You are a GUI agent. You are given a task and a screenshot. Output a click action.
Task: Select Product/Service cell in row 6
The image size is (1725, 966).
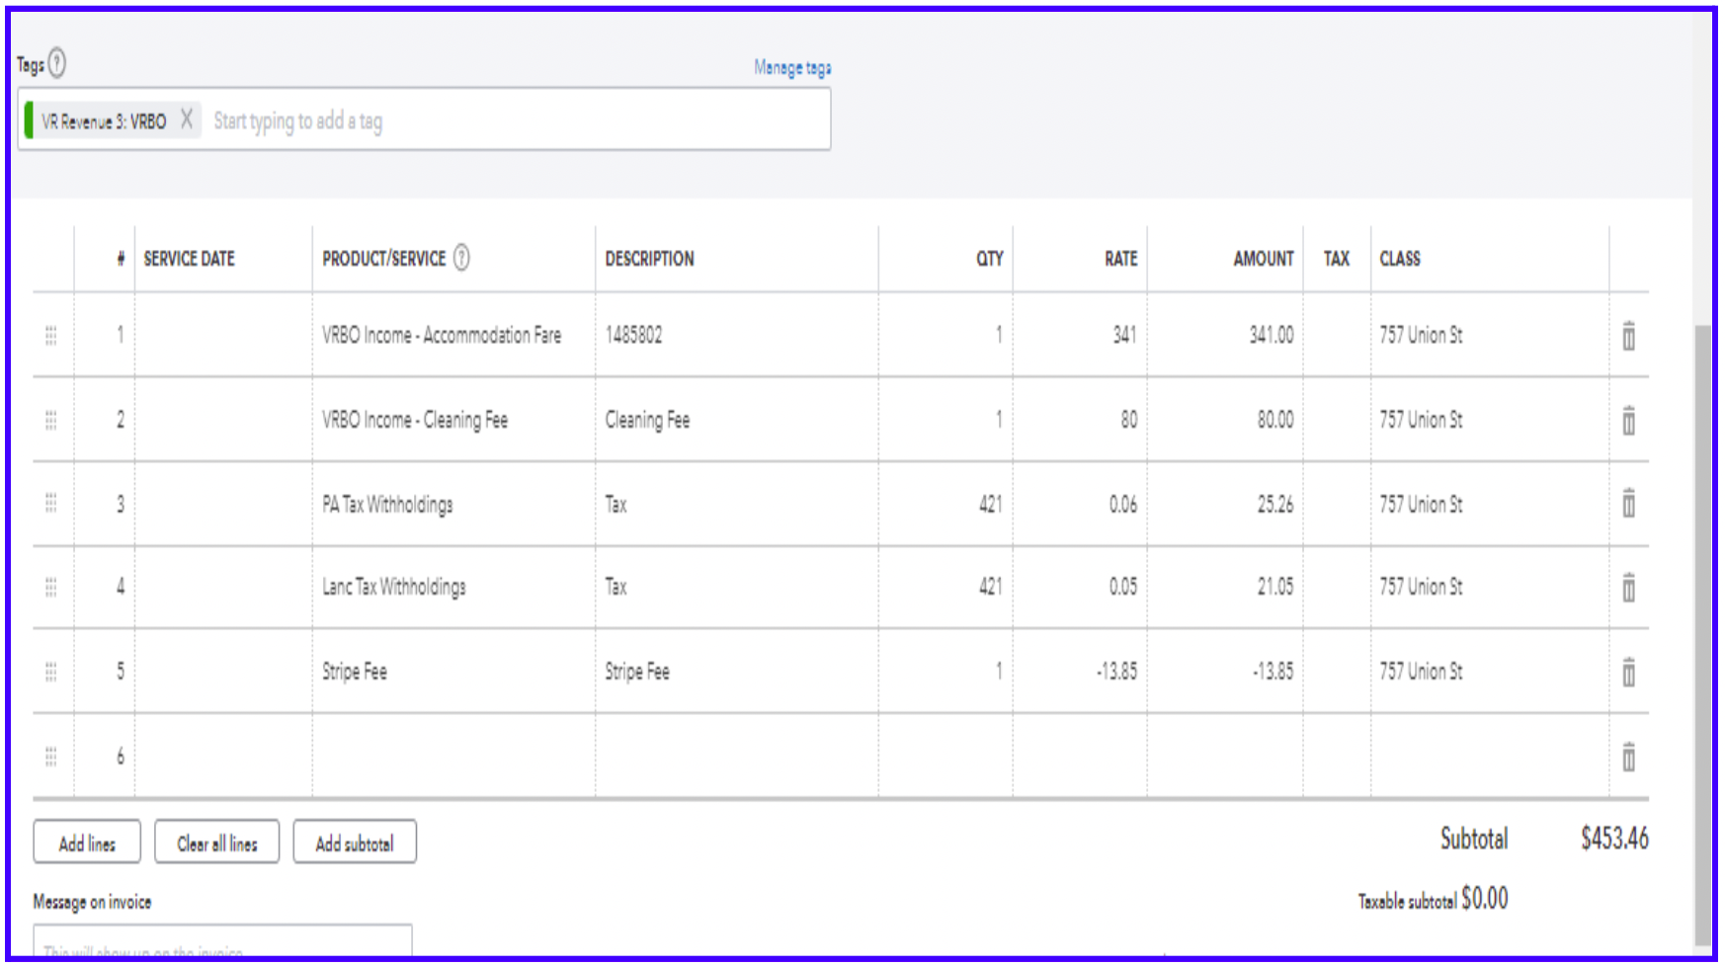[452, 757]
